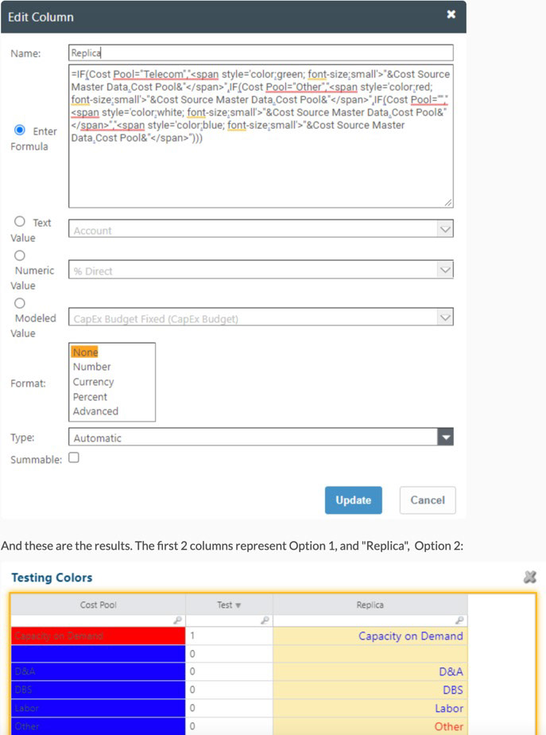The height and width of the screenshot is (735, 546).
Task: Click the Replica filter field
Action: [370, 620]
